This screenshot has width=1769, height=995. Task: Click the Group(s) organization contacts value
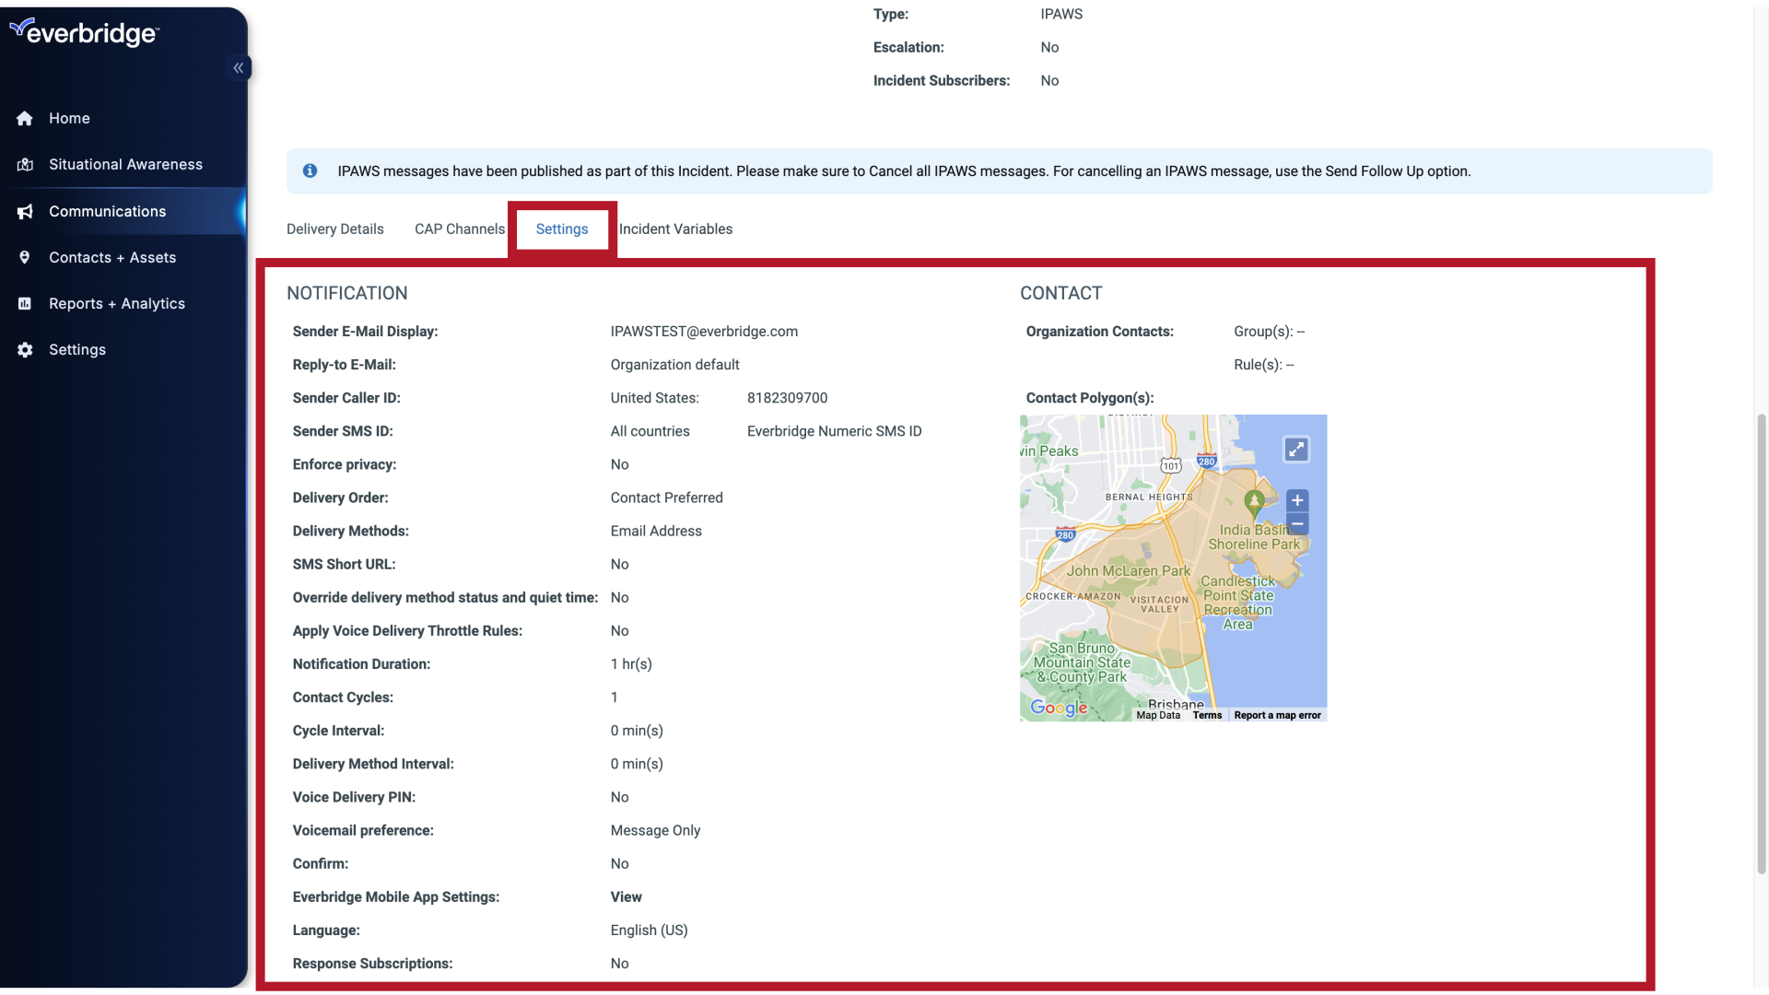click(x=1269, y=332)
